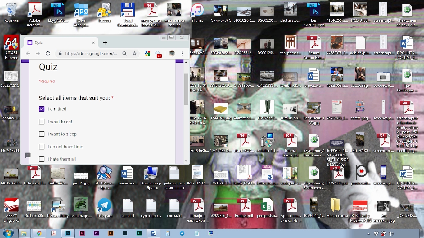424x238 pixels.
Task: Uncheck the "I am tired" checkbox
Action: pyautogui.click(x=42, y=109)
